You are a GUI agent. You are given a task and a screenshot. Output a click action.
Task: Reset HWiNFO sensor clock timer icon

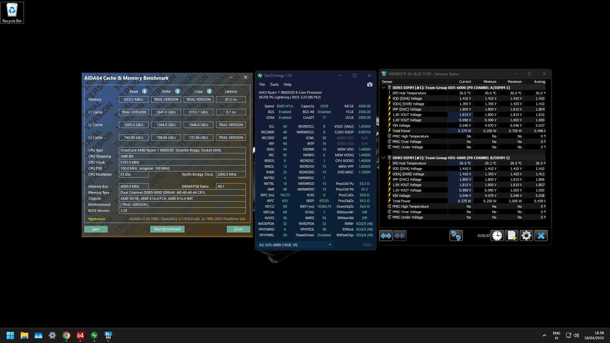[x=497, y=236]
